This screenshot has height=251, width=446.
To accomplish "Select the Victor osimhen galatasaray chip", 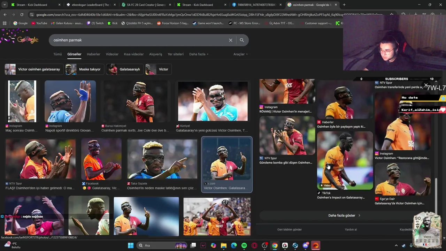I will 34,69.
